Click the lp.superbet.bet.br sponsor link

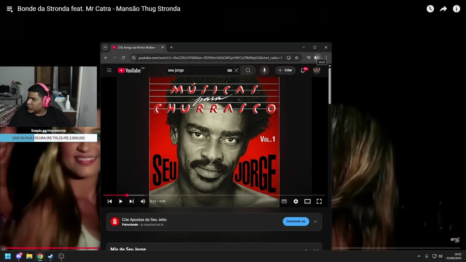click(152, 225)
